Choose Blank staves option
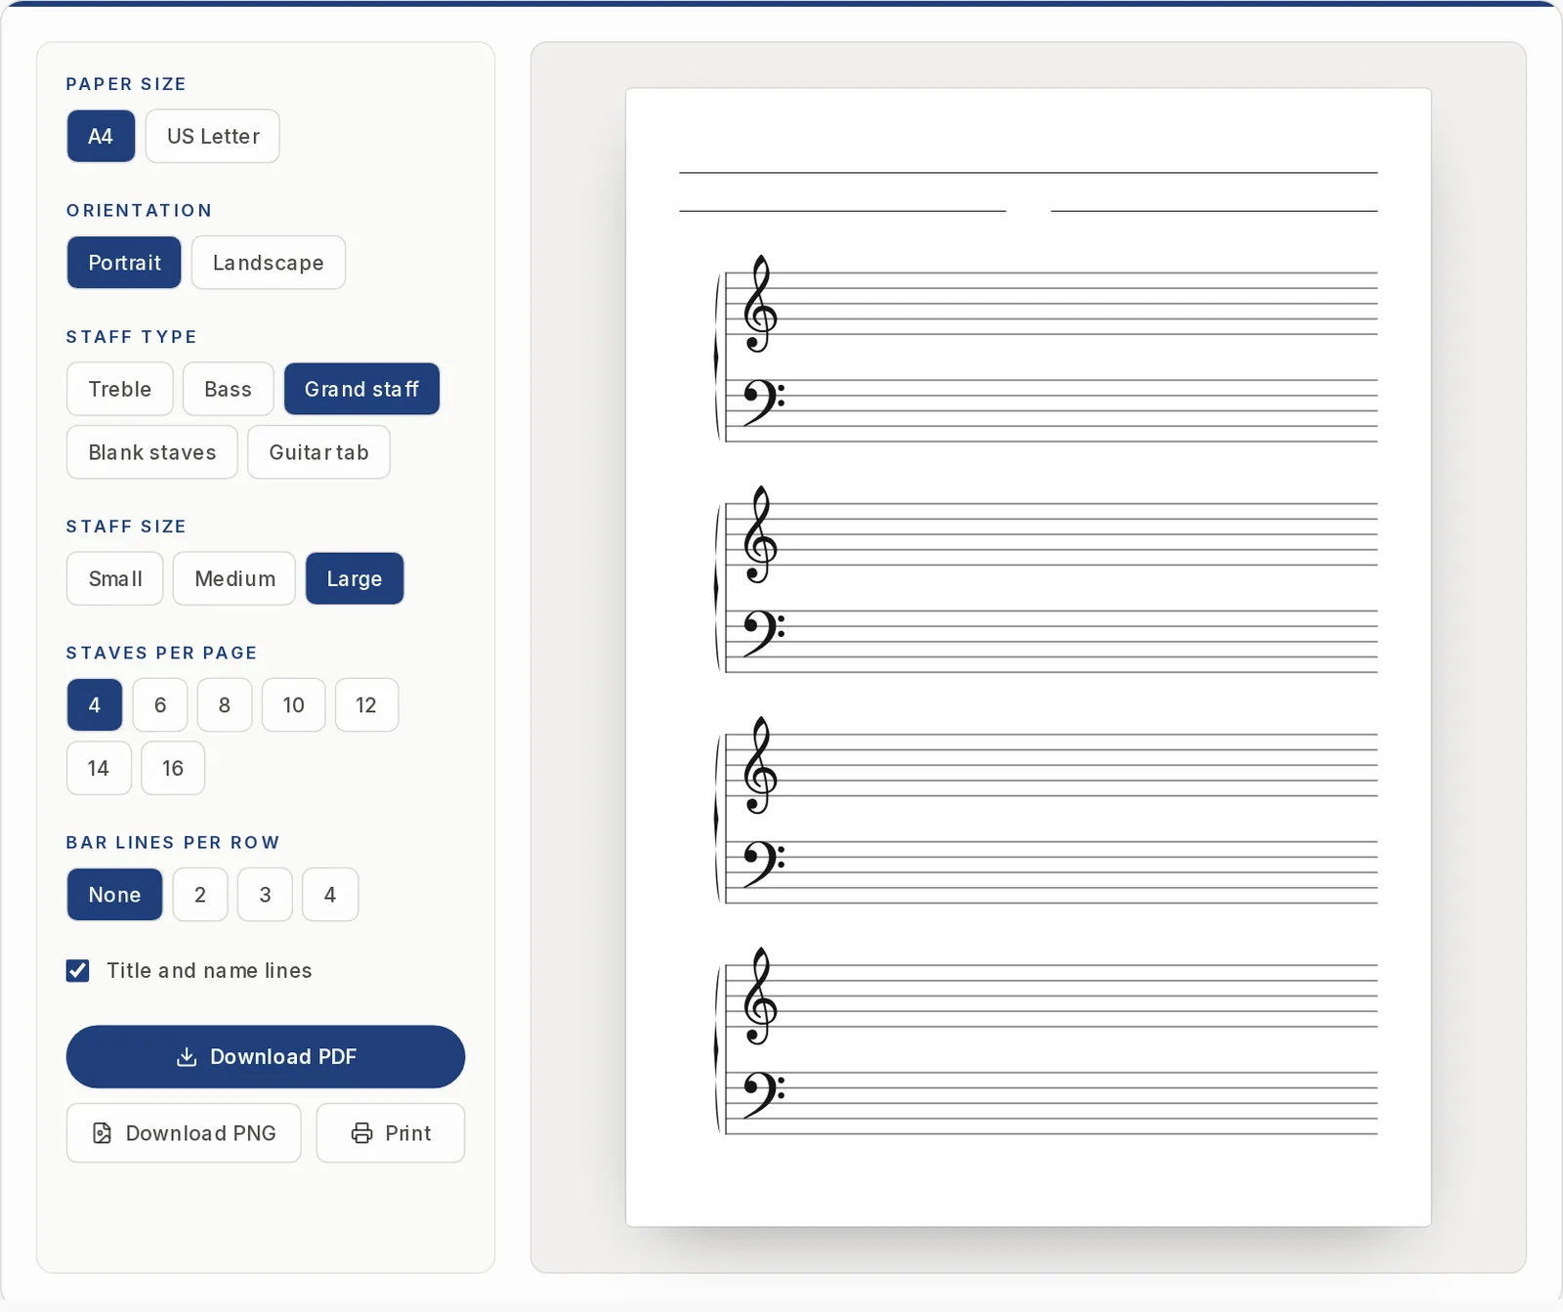The width and height of the screenshot is (1563, 1312). (152, 452)
